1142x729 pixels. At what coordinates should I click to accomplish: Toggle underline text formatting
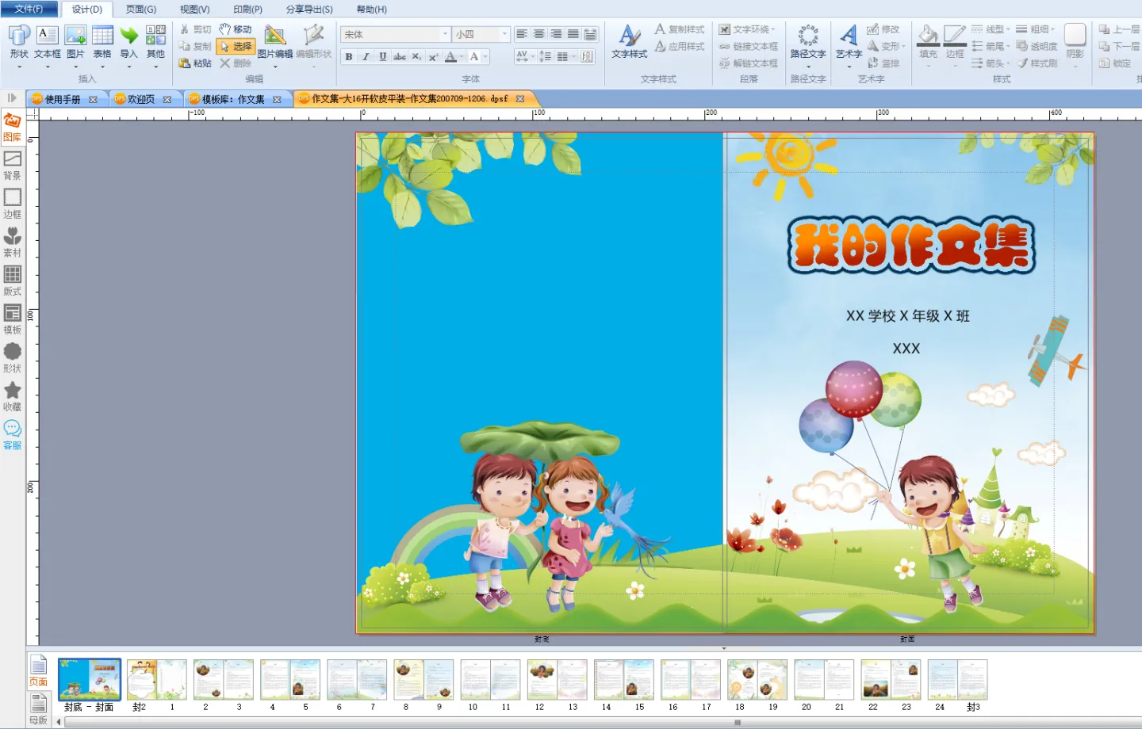pos(382,57)
